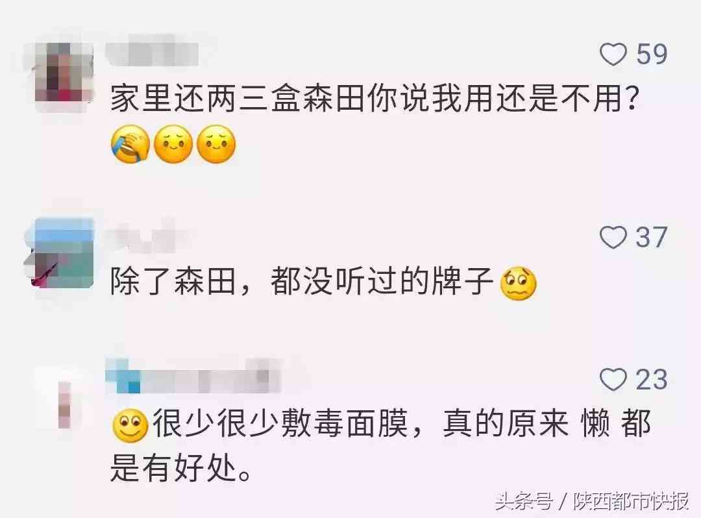Screen dimensions: 701x518
Task: Toggle the heart next to 23
Action: [x=613, y=380]
